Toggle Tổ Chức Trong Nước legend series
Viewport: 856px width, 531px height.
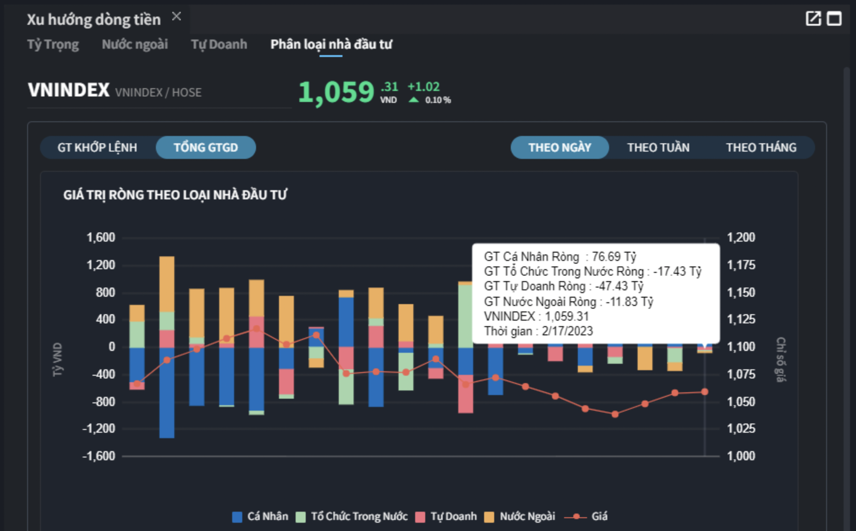pos(352,517)
